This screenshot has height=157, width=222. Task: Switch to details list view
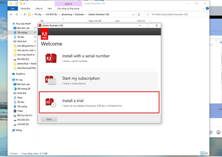pos(202,153)
